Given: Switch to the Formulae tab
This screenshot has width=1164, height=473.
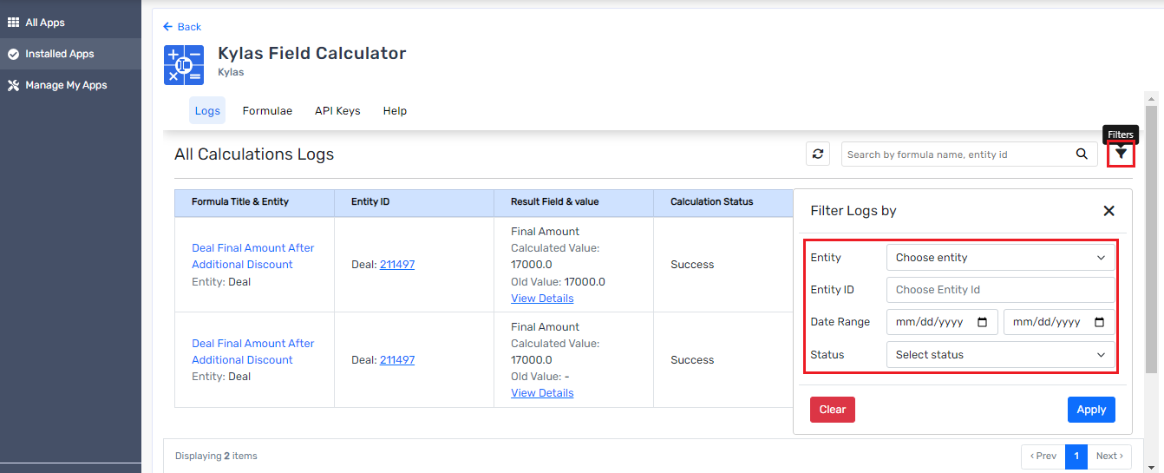Looking at the screenshot, I should pyautogui.click(x=267, y=111).
